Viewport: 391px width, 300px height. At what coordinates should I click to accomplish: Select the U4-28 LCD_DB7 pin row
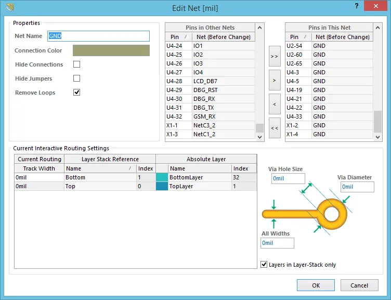coord(210,81)
